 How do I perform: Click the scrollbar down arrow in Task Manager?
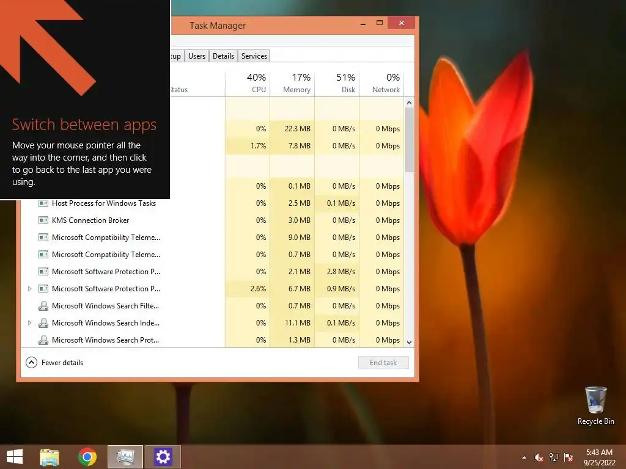tap(409, 342)
